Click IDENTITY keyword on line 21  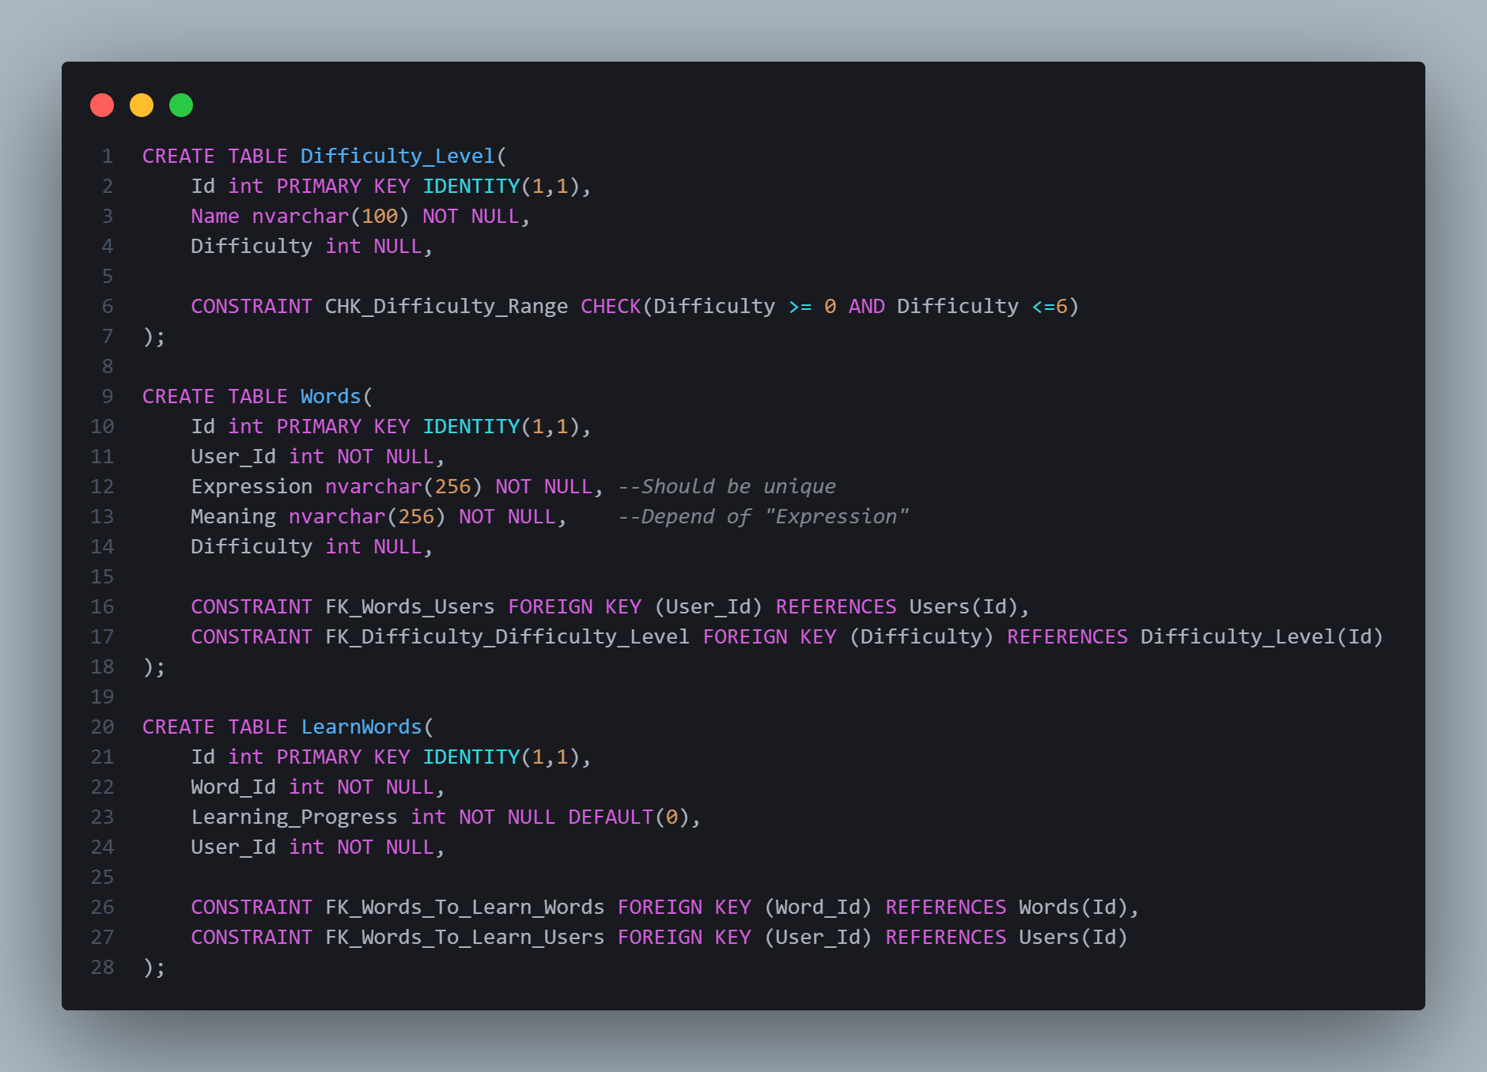[x=471, y=757]
